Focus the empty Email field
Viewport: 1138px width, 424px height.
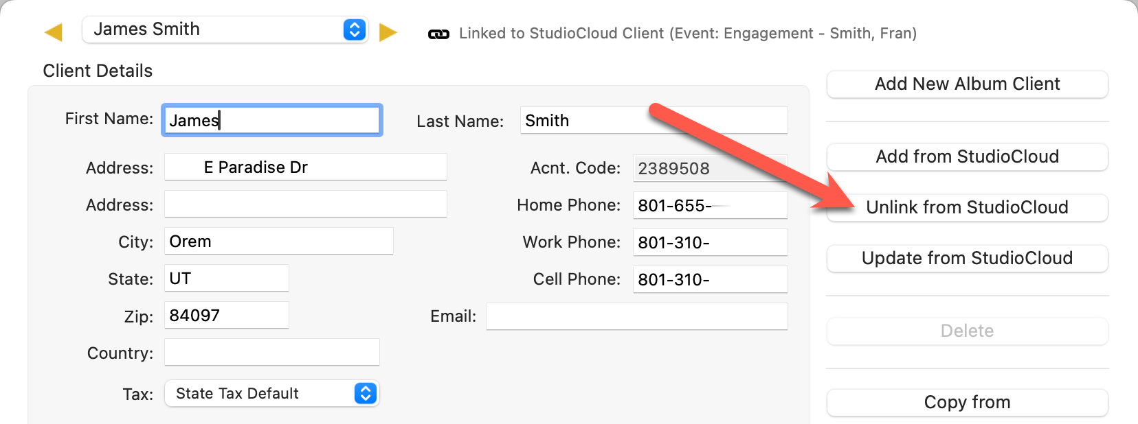click(x=636, y=316)
